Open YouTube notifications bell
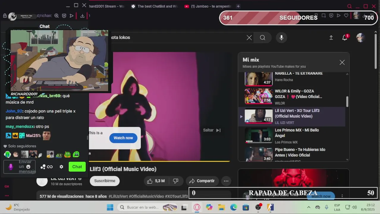The height and width of the screenshot is (214, 380). point(345,37)
